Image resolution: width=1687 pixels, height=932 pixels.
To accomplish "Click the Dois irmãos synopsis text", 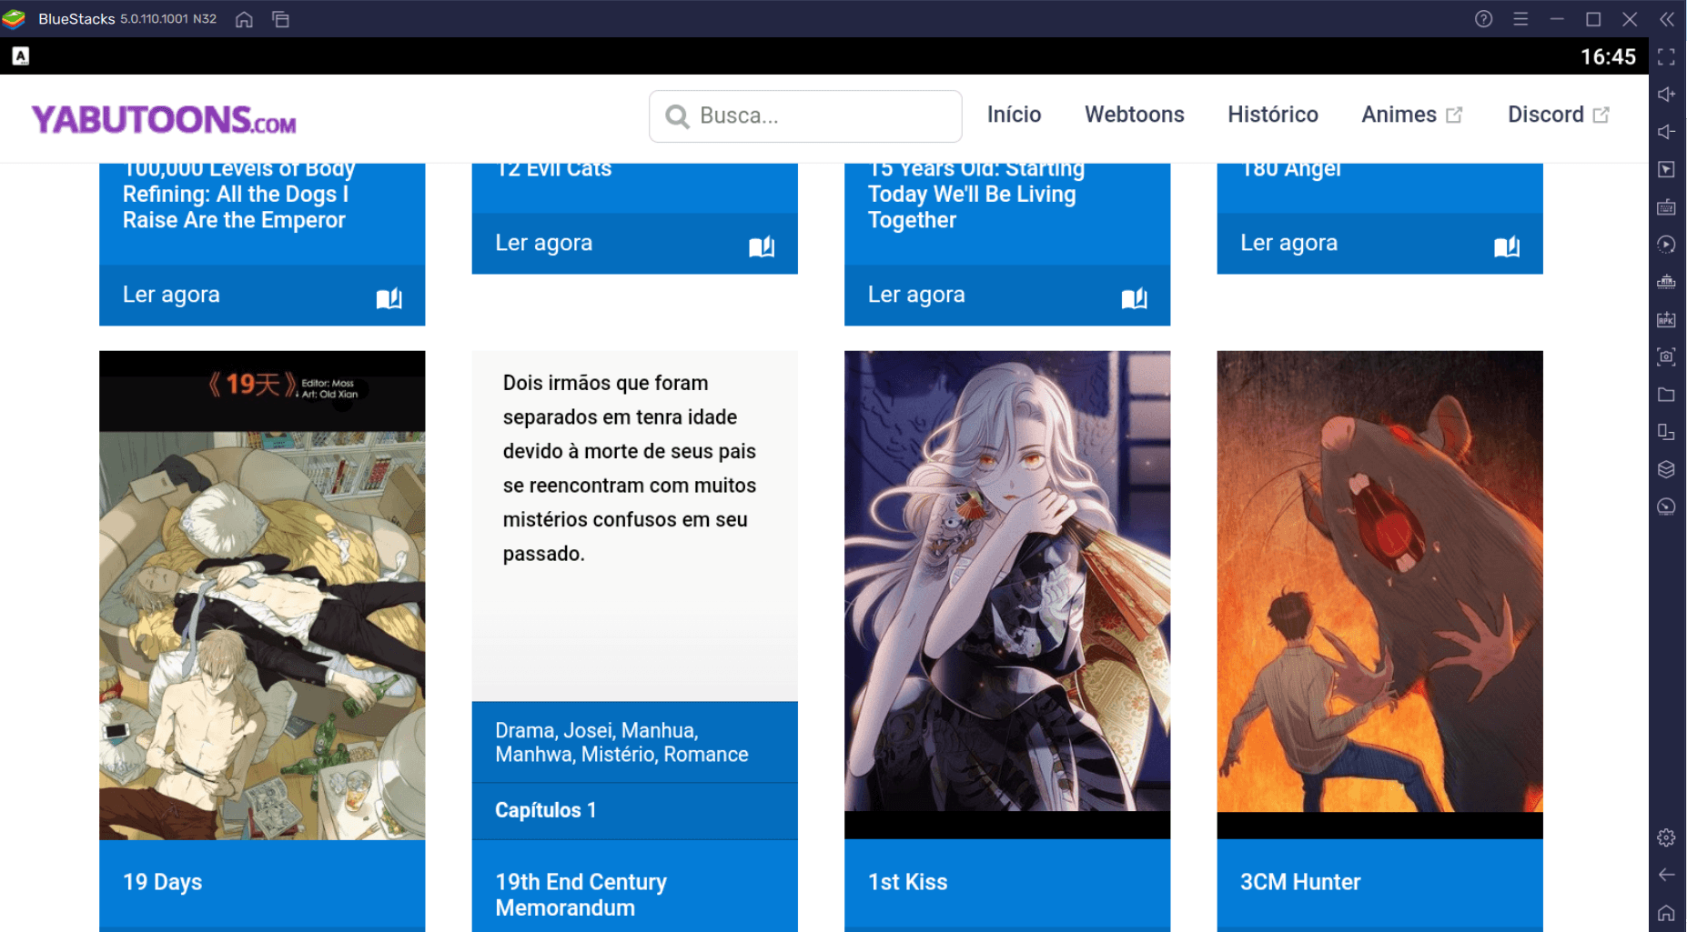I will [x=630, y=468].
